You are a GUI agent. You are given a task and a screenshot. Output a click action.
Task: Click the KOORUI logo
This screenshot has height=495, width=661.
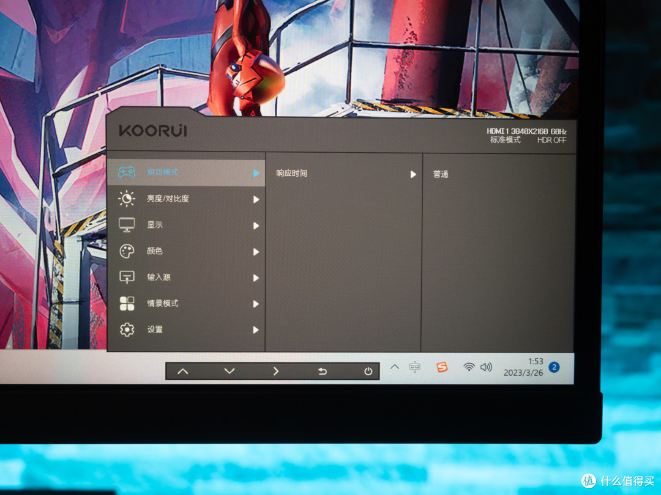[x=153, y=131]
